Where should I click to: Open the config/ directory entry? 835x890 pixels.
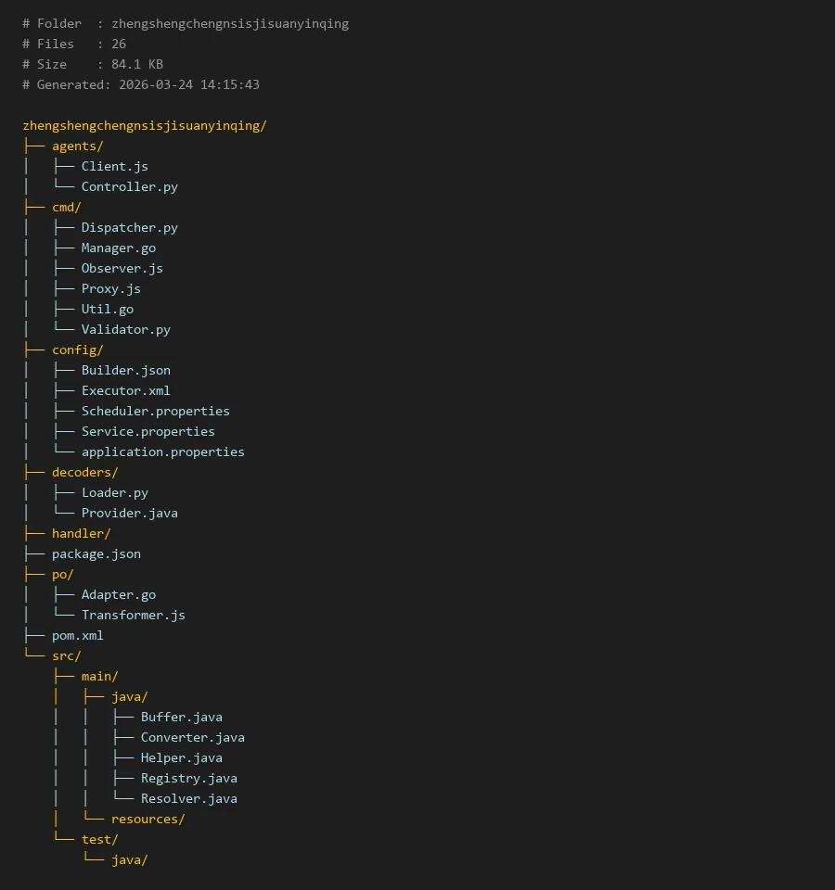point(77,350)
